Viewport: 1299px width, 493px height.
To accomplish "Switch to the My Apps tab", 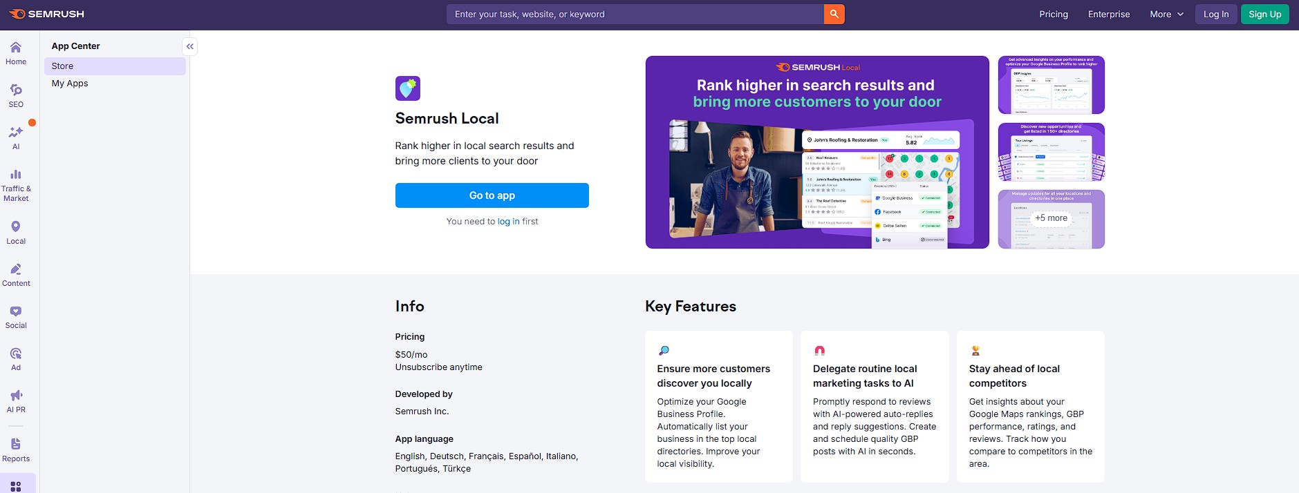I will point(69,83).
